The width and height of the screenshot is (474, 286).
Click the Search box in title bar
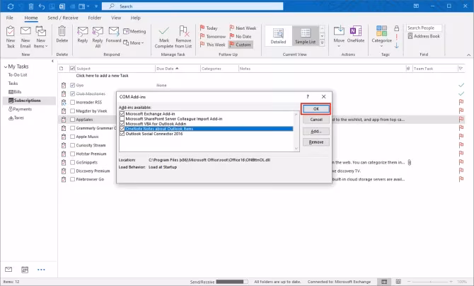[x=192, y=6]
